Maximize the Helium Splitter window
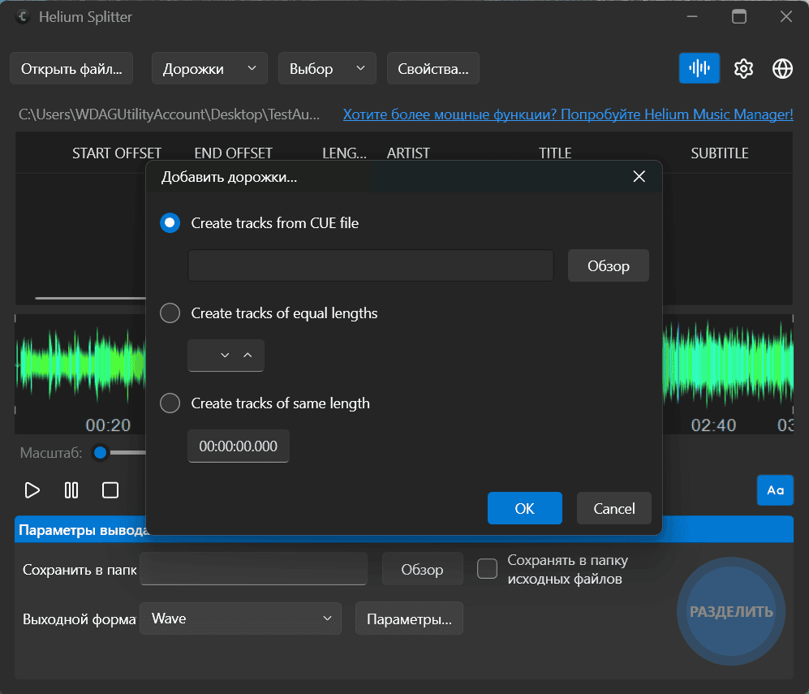The image size is (809, 694). click(x=739, y=16)
